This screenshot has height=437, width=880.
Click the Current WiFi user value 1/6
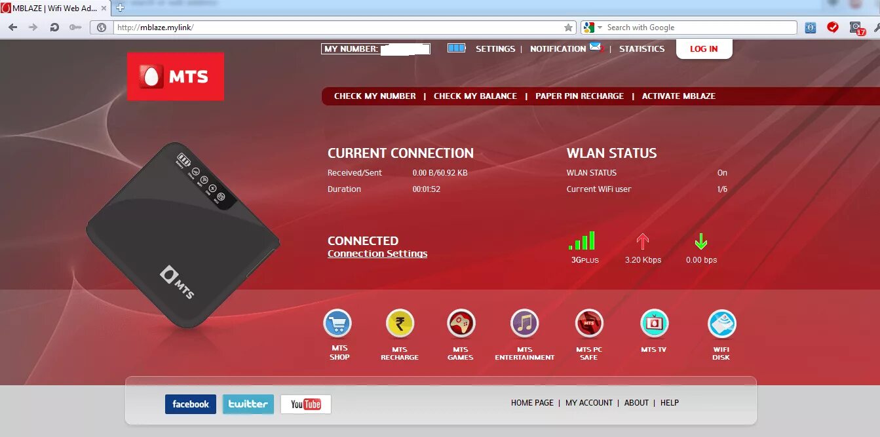(722, 189)
